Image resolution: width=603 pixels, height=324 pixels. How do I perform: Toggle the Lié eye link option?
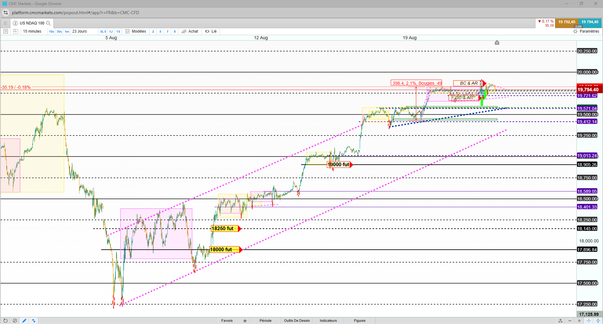211,31
